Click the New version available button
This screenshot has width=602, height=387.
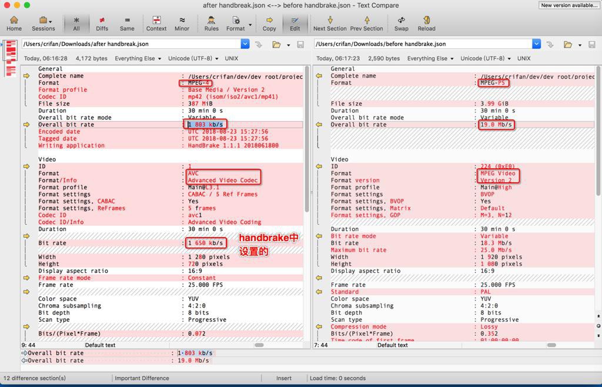(x=568, y=5)
